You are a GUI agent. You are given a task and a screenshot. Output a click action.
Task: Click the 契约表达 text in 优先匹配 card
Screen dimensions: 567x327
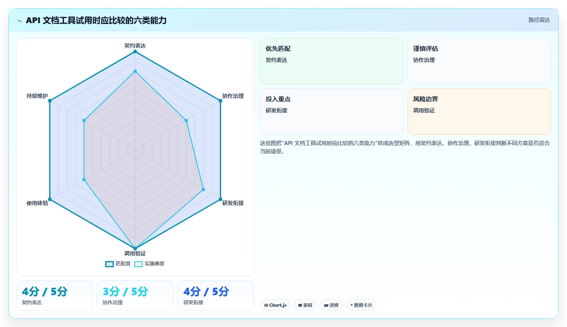pyautogui.click(x=276, y=60)
